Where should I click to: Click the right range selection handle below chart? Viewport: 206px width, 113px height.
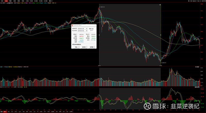tap(161, 66)
